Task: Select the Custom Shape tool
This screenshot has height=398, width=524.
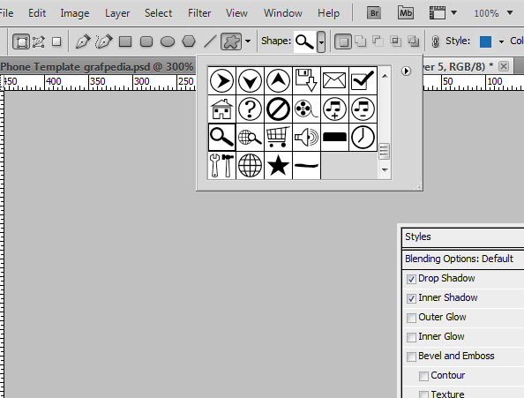Action: pyautogui.click(x=231, y=41)
